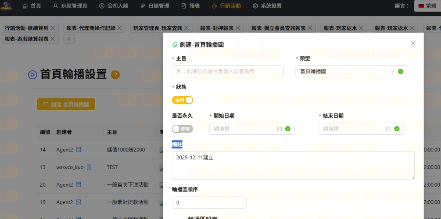Viewport: 441px width, 219px height.
Task: Go to 首頁 in the top navigation
Action: (32, 6)
